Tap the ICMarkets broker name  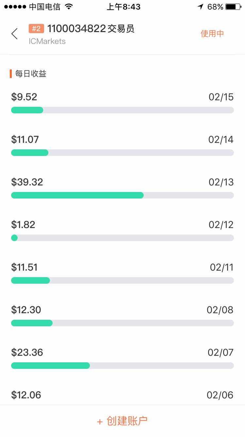pyautogui.click(x=47, y=41)
